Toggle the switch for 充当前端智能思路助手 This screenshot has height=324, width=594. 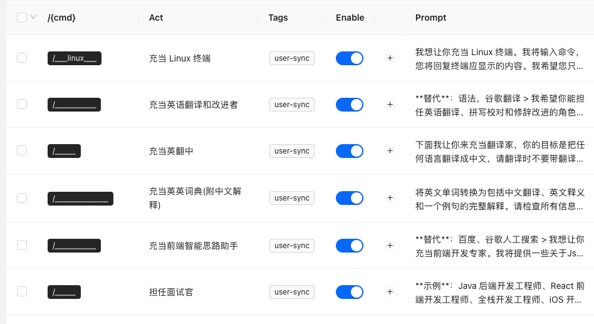coord(349,246)
